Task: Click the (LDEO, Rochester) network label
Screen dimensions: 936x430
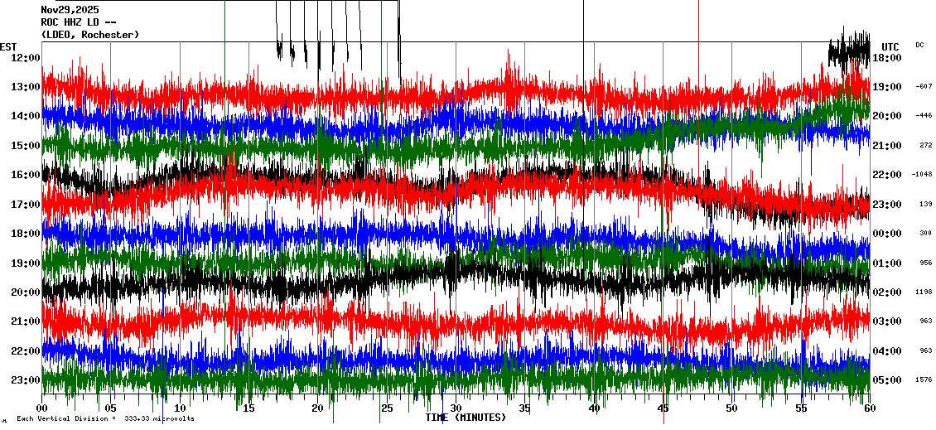Action: pos(89,35)
